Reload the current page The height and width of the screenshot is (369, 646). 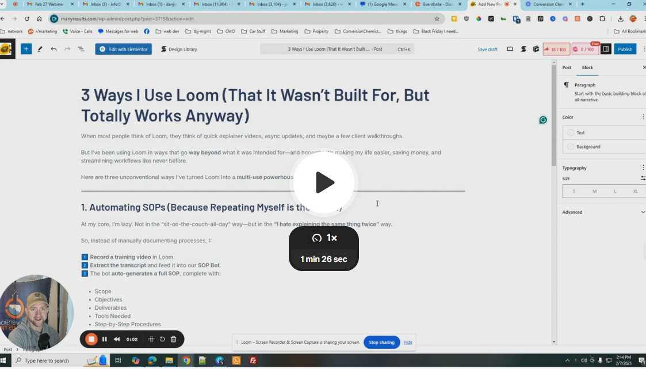tap(27, 18)
